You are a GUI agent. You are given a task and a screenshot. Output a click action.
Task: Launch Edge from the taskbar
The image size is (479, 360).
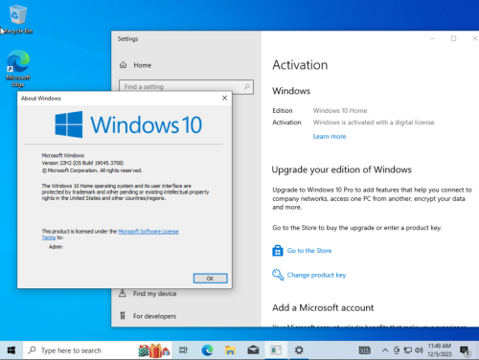point(207,350)
